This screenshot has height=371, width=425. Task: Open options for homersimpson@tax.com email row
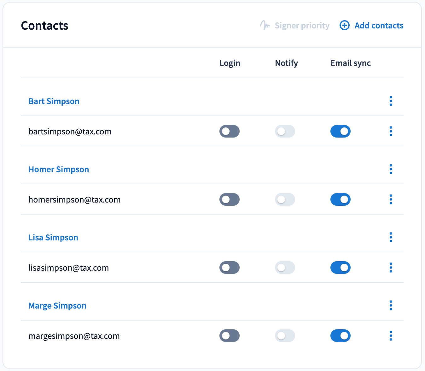(x=391, y=199)
